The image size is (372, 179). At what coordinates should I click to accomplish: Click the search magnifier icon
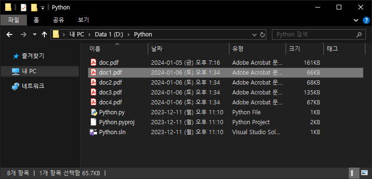click(x=358, y=34)
